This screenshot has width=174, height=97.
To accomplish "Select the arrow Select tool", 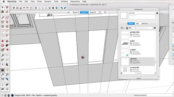I will (2, 8).
